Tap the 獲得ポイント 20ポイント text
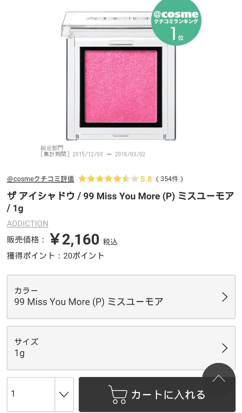242x413 pixels. pos(55,256)
